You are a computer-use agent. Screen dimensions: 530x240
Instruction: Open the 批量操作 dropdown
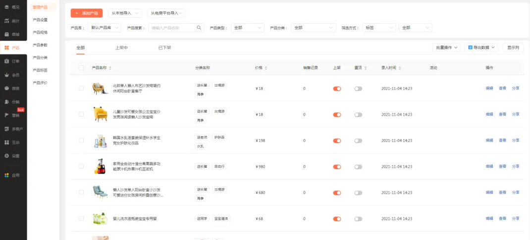447,48
